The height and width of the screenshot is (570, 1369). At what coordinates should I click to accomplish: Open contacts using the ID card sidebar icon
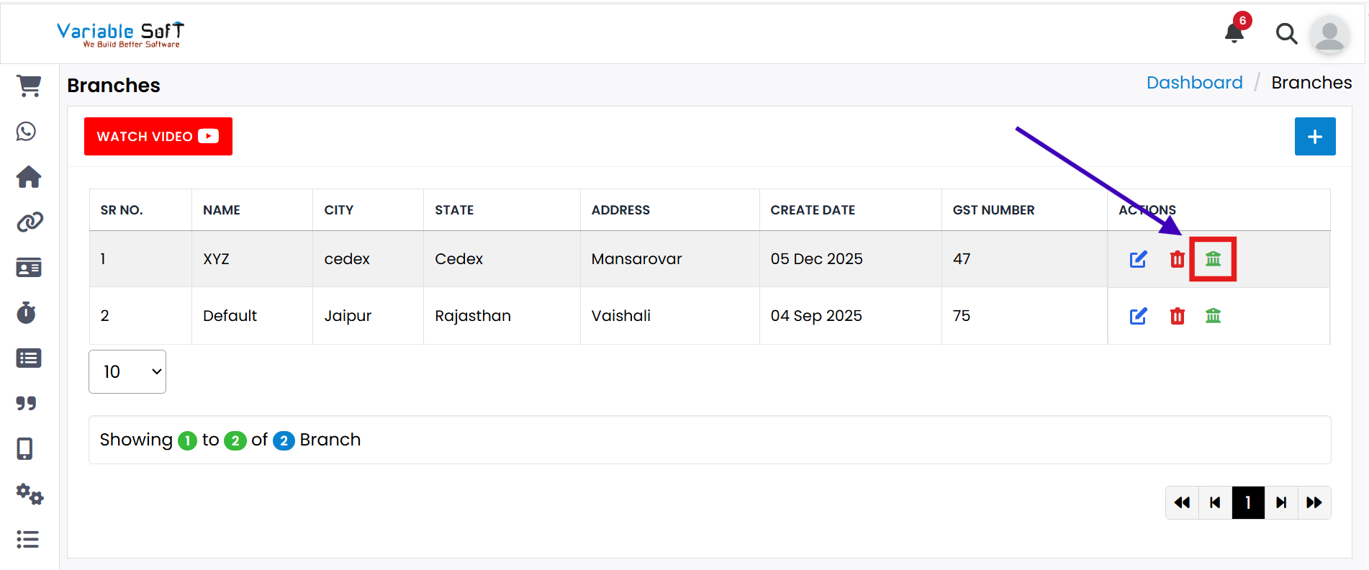coord(28,267)
